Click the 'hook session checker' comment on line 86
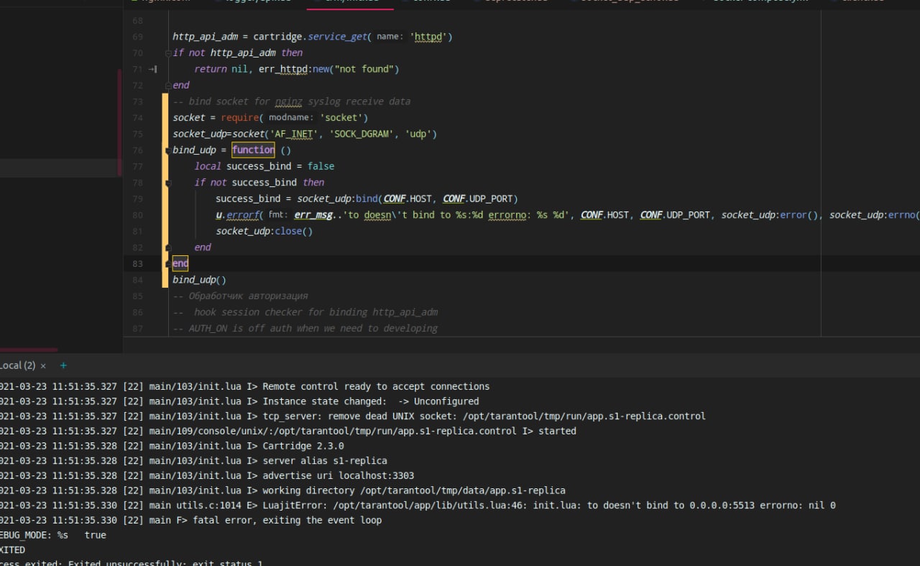 305,312
